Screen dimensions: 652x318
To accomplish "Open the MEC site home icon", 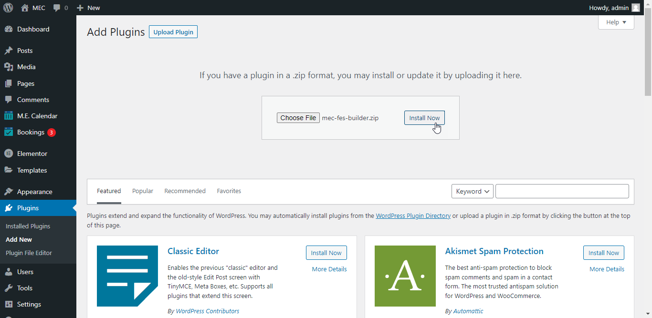I will coord(25,8).
